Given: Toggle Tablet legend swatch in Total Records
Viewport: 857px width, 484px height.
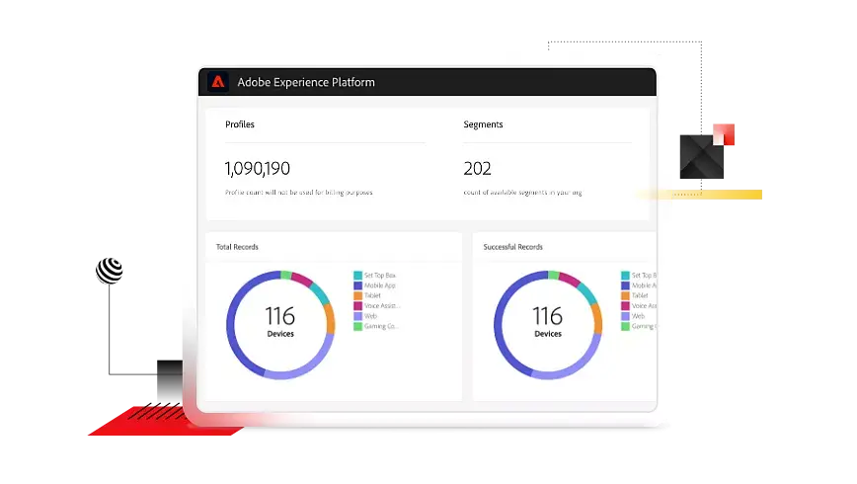Looking at the screenshot, I should (357, 295).
